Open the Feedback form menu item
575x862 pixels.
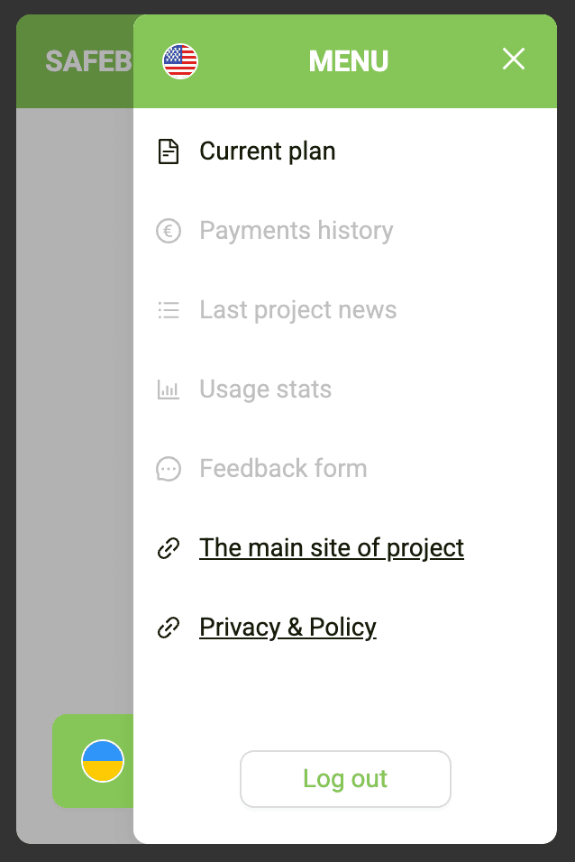[283, 468]
